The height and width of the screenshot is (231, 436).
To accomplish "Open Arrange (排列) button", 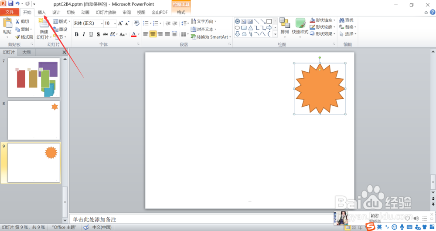I will (x=284, y=28).
